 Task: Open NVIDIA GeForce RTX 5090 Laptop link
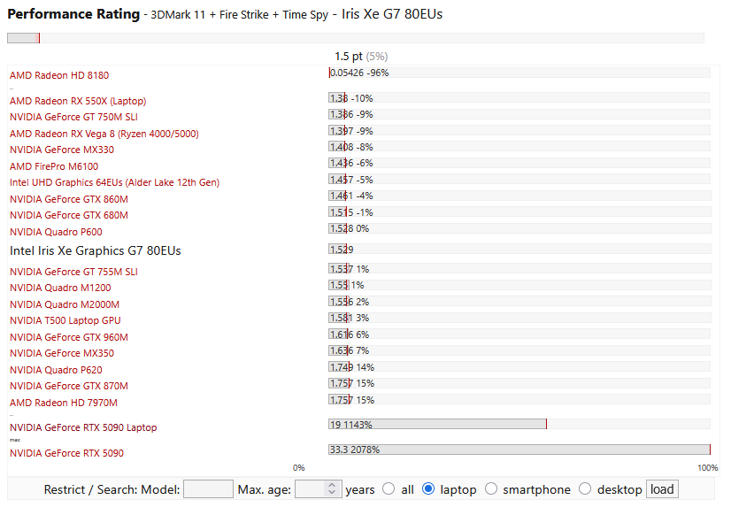point(83,428)
